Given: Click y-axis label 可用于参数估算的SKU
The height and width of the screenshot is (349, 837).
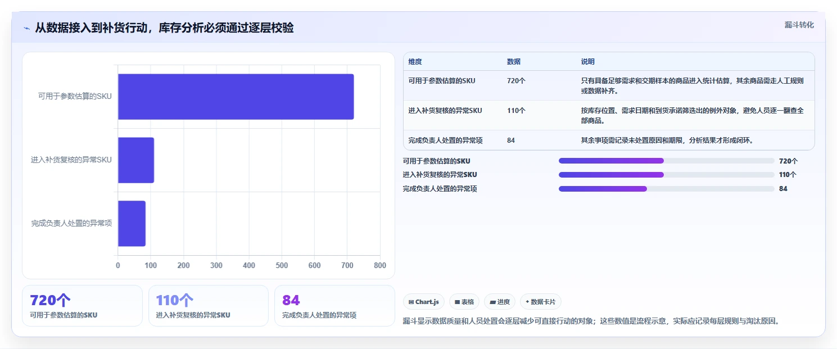Looking at the screenshot, I should pyautogui.click(x=75, y=96).
